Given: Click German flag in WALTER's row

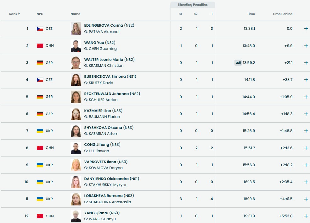Looking at the screenshot, I should click(x=40, y=63).
